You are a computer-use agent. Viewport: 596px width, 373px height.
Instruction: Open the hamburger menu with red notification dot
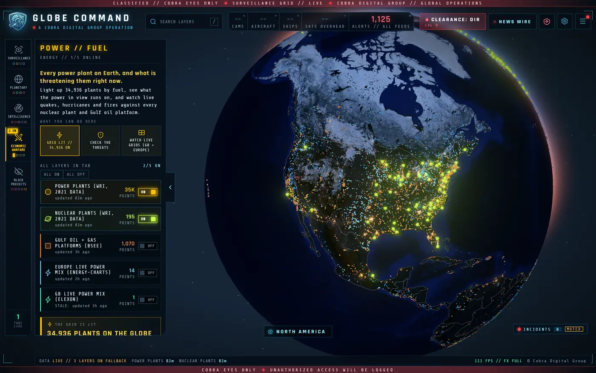(x=583, y=21)
